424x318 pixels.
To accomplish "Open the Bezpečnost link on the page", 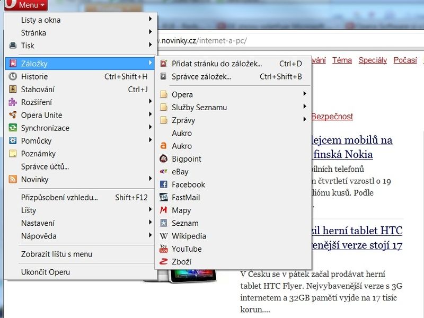I will tap(332, 117).
